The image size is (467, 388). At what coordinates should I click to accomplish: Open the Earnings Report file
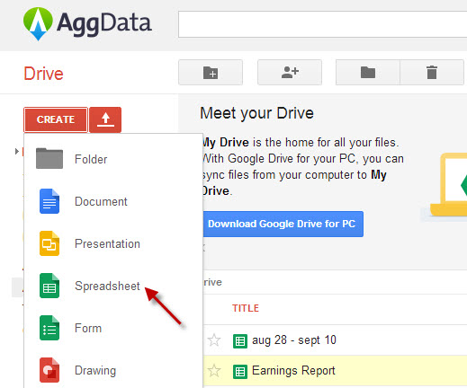[293, 371]
